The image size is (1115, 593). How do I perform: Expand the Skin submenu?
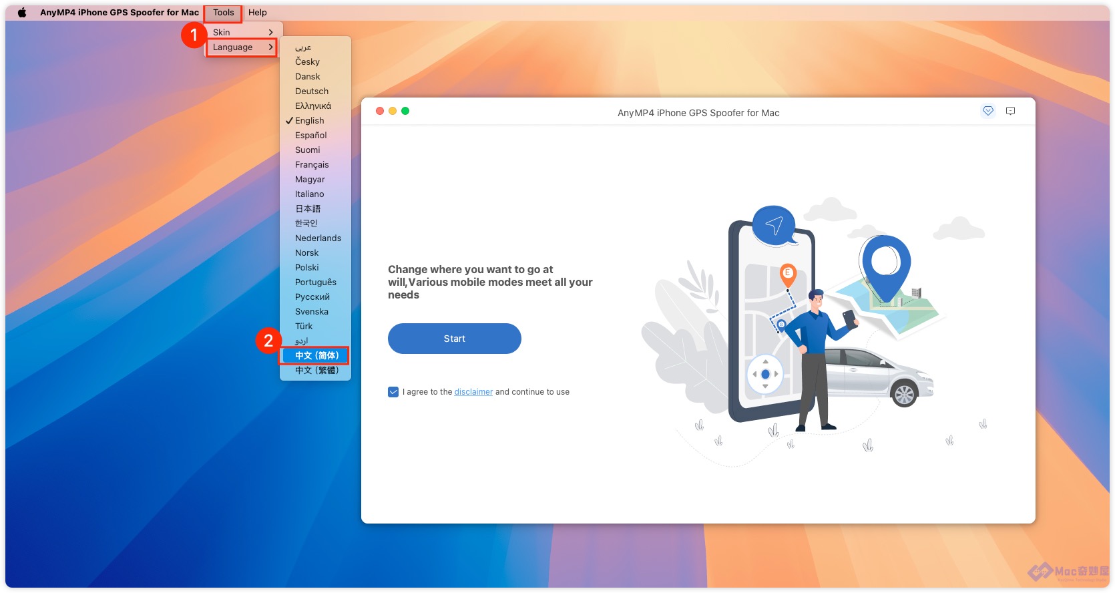point(243,32)
